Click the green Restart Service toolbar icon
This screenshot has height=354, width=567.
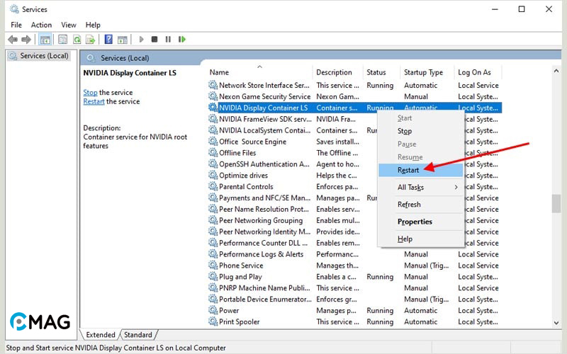point(182,40)
